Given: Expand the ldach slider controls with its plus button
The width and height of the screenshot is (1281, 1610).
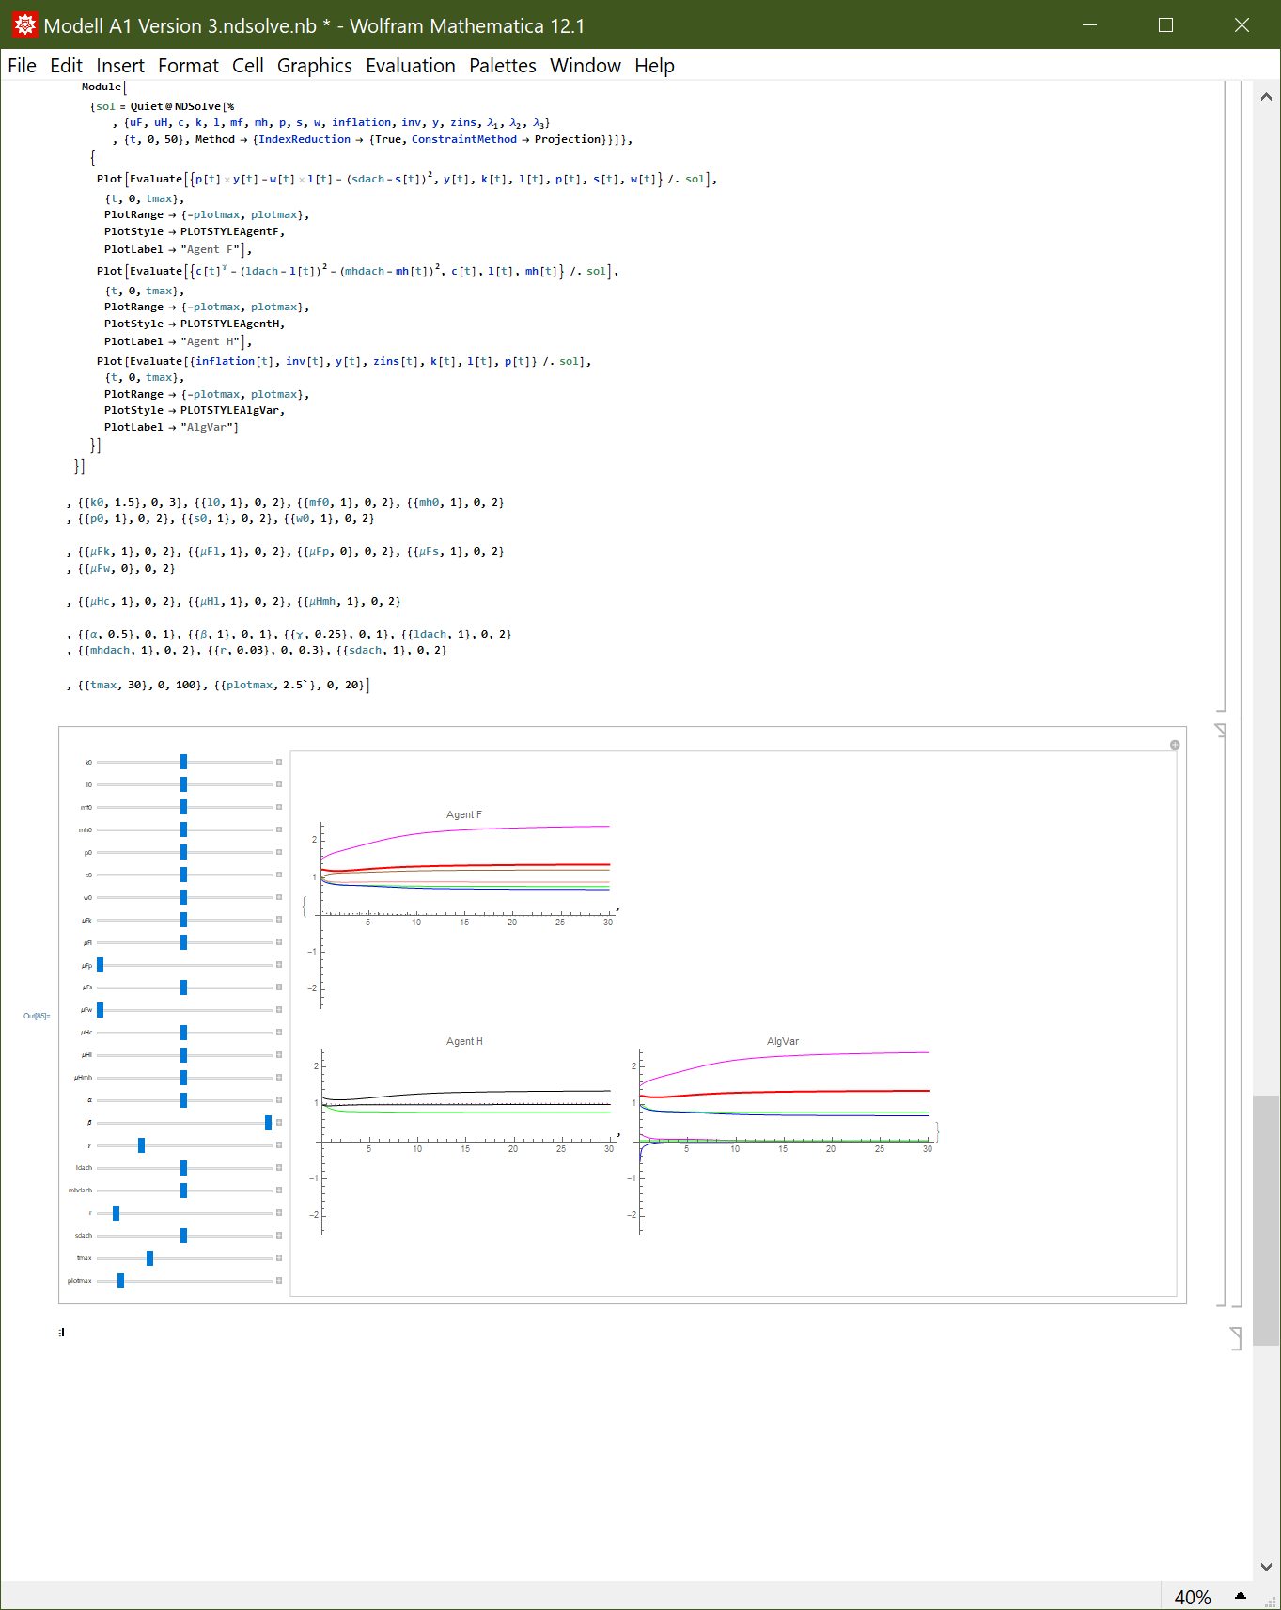Looking at the screenshot, I should (x=279, y=1168).
